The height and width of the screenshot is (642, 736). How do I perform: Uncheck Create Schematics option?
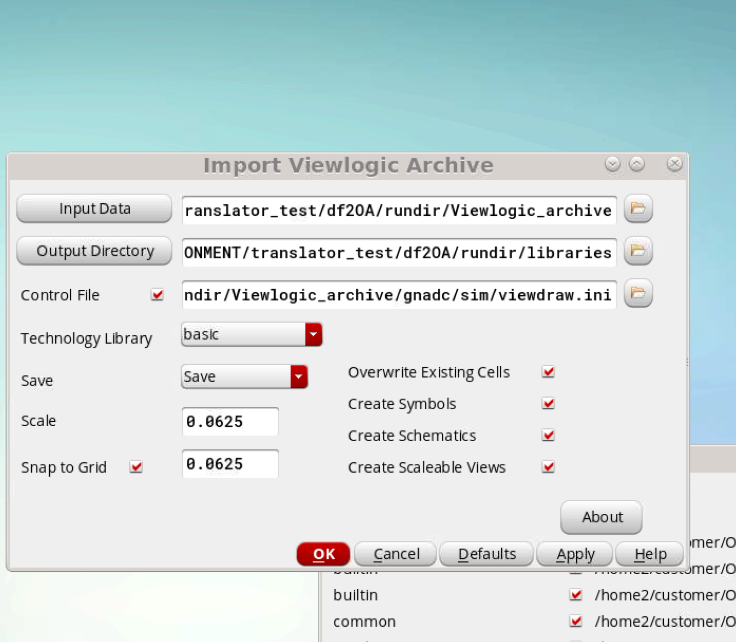[548, 435]
